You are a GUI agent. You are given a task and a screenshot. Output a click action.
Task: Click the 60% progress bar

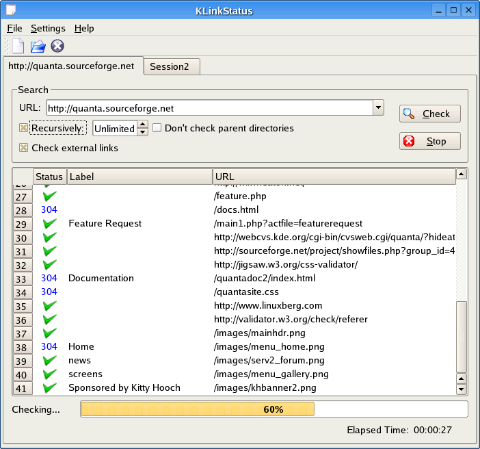click(x=274, y=409)
